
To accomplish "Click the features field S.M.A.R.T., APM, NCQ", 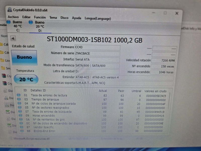I will coord(124,83).
